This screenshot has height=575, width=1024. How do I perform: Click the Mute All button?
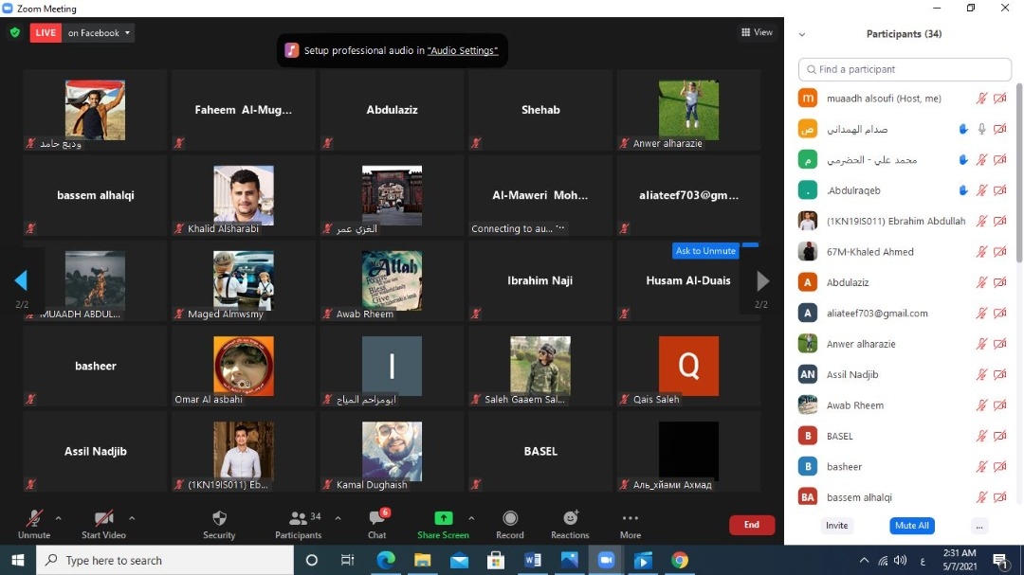pos(911,526)
